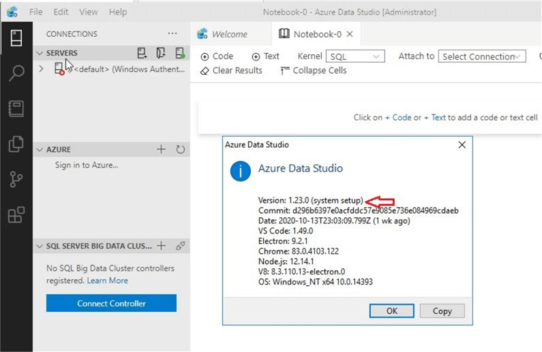Open the Select Connection dropdown
The width and height of the screenshot is (542, 352).
click(482, 57)
